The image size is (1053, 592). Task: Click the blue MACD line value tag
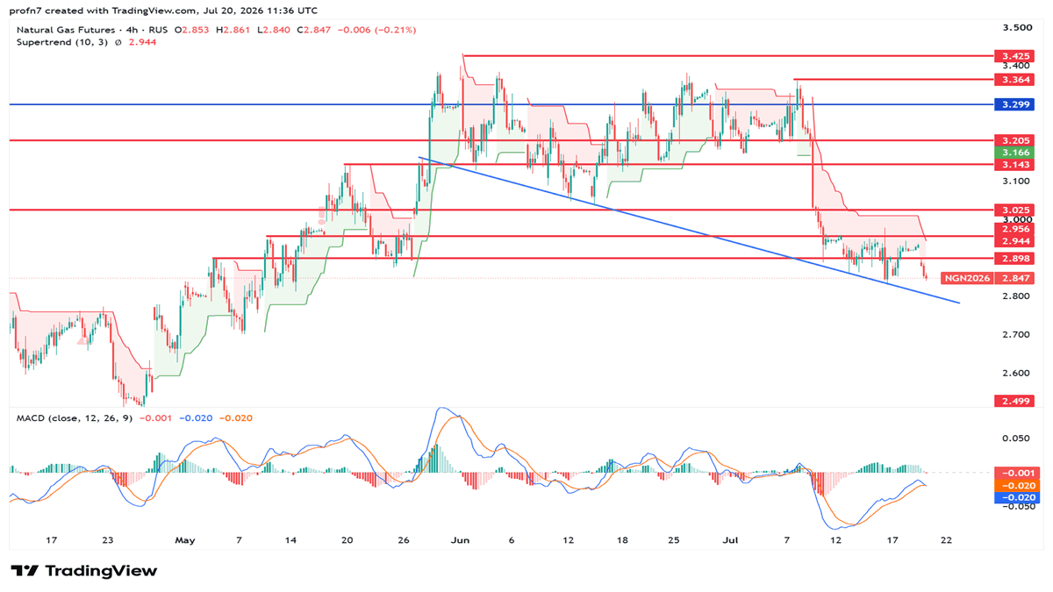[x=1015, y=497]
